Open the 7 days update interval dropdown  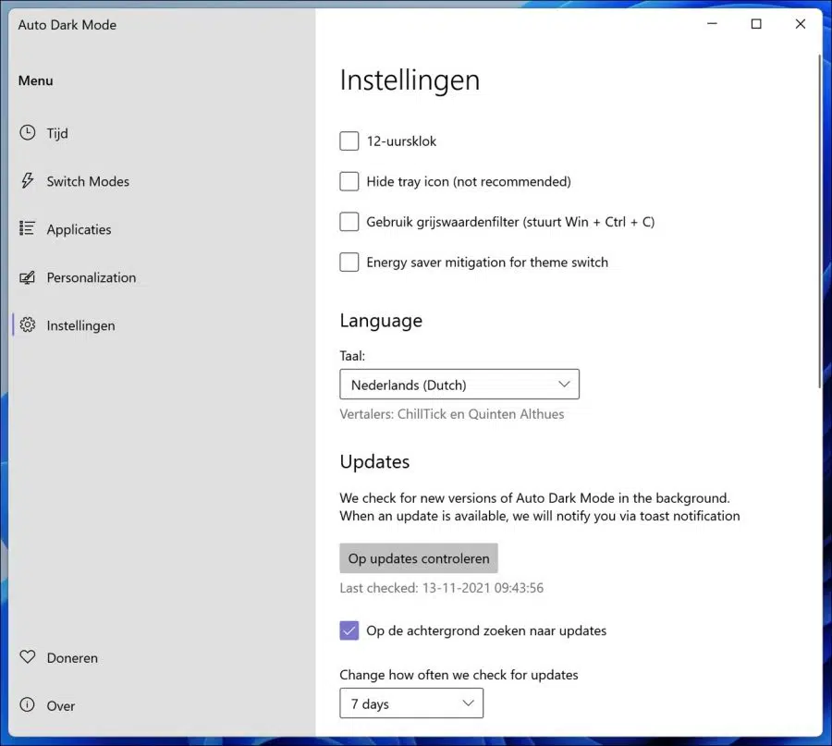click(411, 703)
